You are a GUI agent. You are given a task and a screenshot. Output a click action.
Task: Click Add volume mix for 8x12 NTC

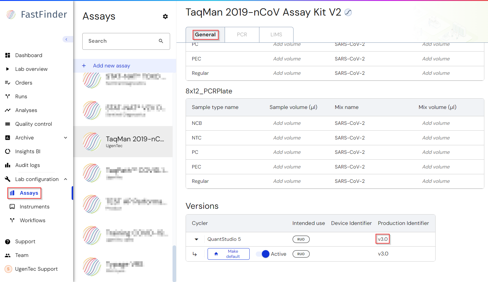436,138
